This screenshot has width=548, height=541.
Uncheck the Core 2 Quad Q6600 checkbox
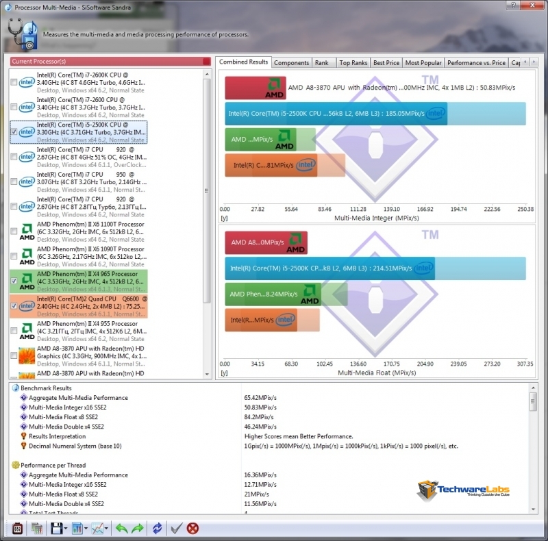pyautogui.click(x=14, y=306)
